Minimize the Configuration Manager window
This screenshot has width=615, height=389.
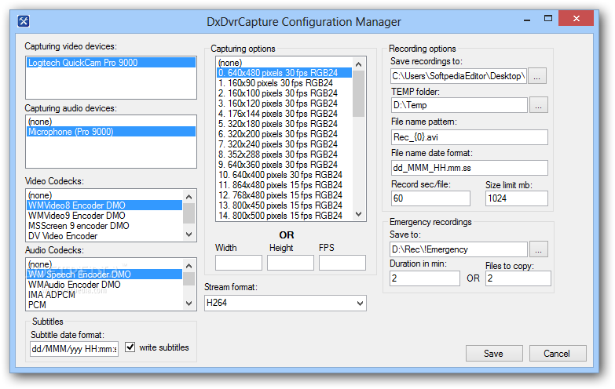tap(527, 19)
